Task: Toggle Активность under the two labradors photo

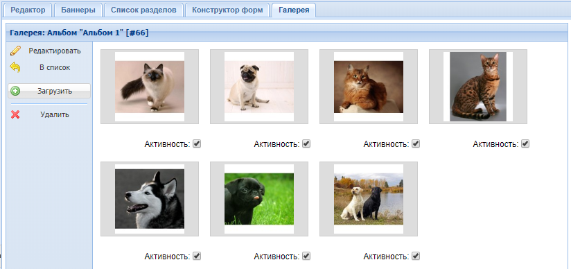Action: 416,256
